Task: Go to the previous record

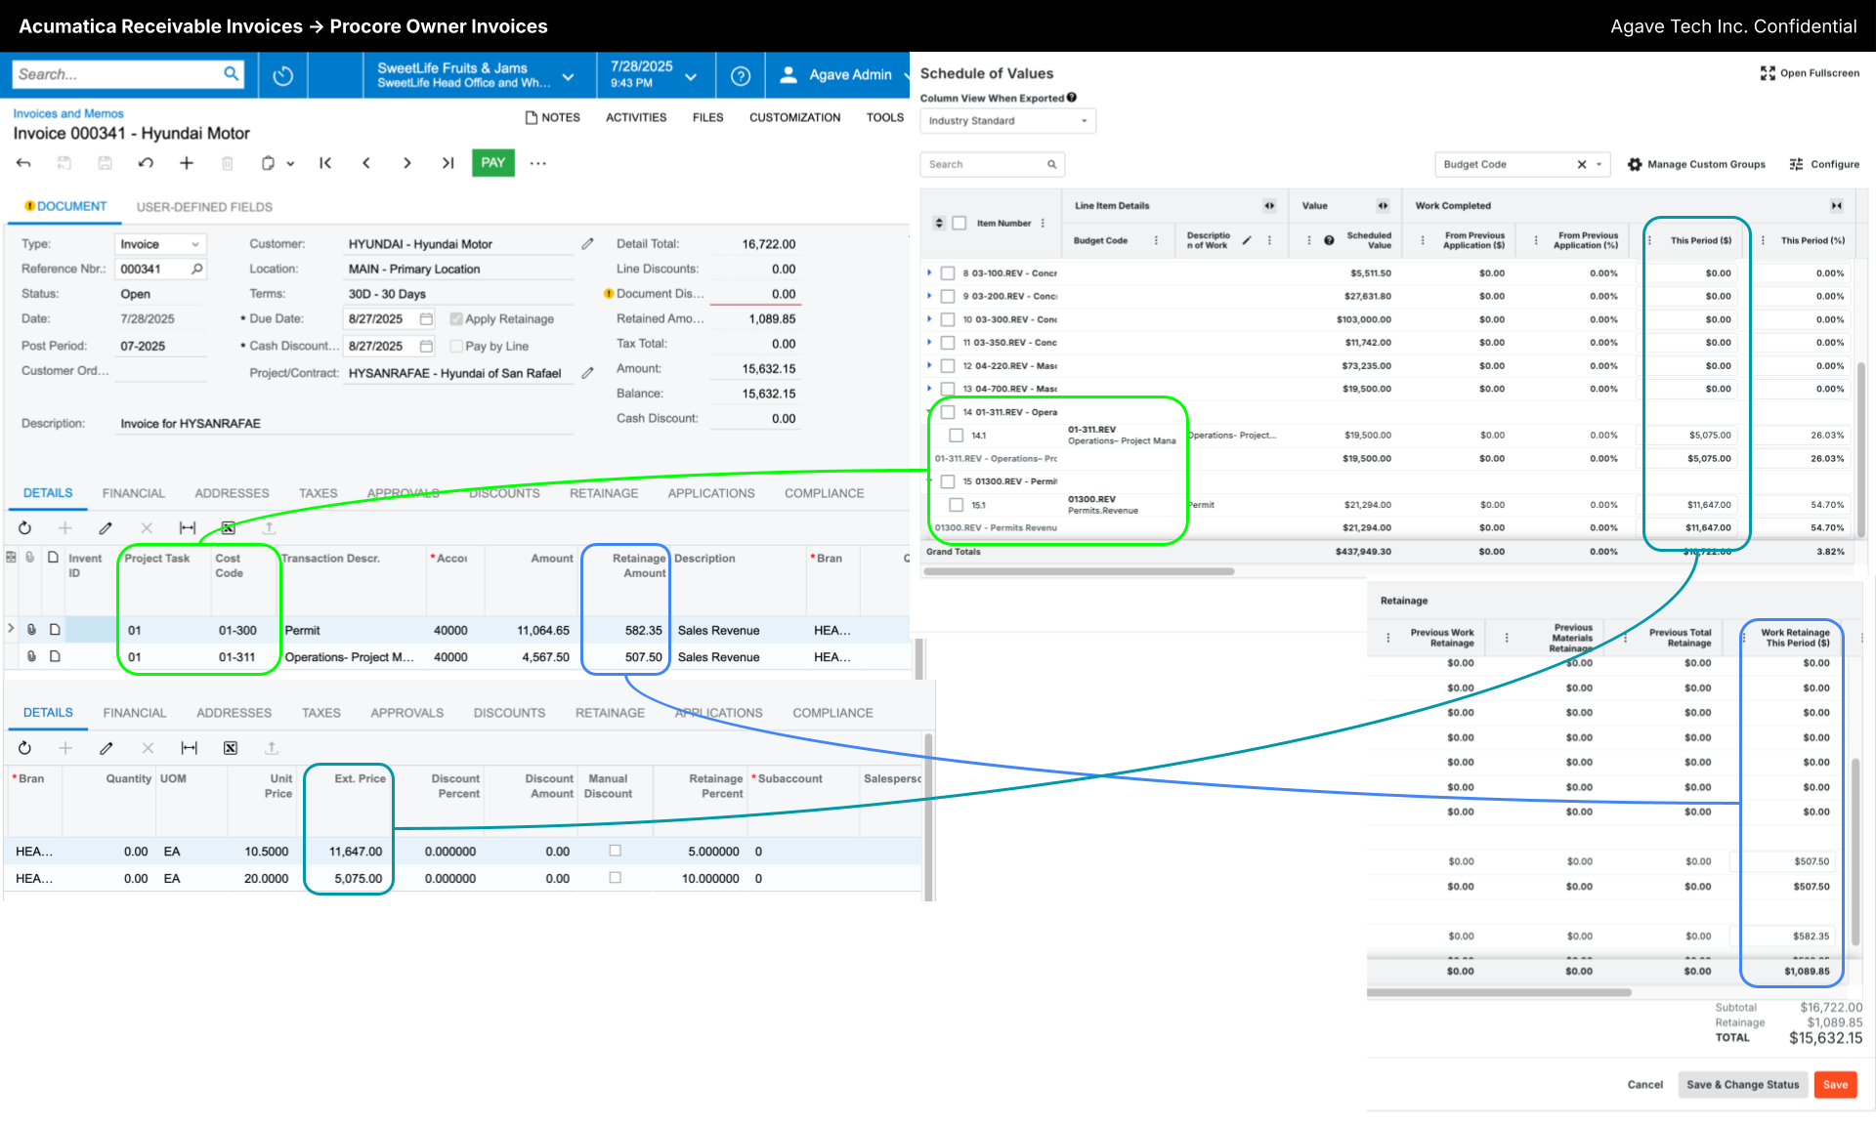Action: coord(366,163)
